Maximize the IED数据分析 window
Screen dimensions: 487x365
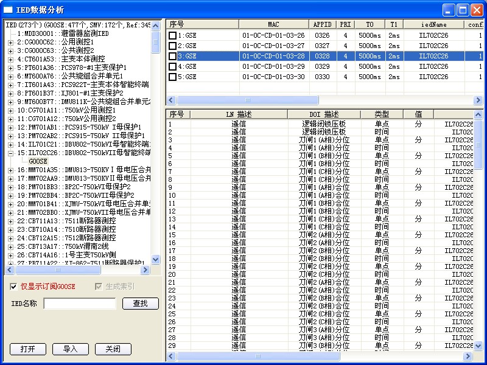[x=463, y=10]
